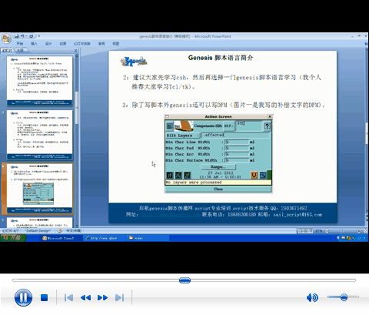Switch to the 幻灯片 thumbnails pane tab
The image size is (369, 315).
click(7, 50)
